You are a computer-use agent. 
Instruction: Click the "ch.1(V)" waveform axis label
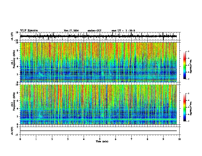pyautogui.click(x=12, y=36)
